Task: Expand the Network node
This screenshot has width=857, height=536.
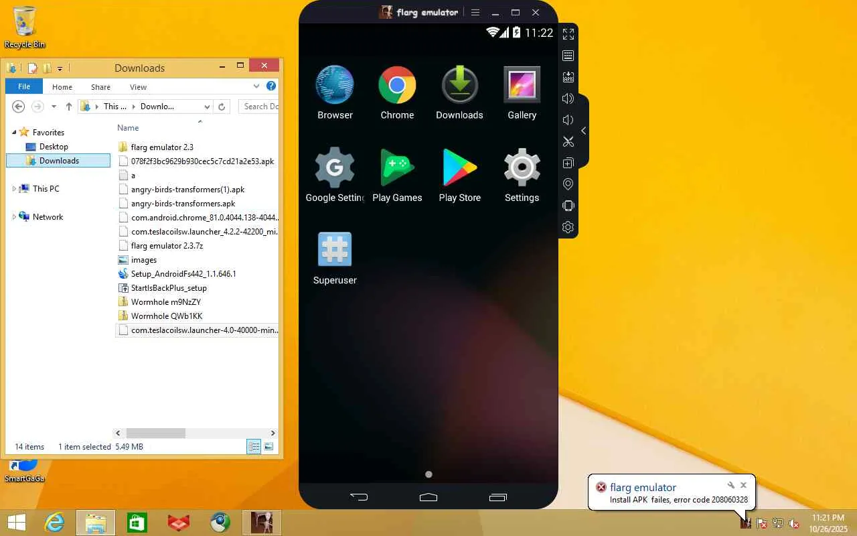Action: [14, 217]
